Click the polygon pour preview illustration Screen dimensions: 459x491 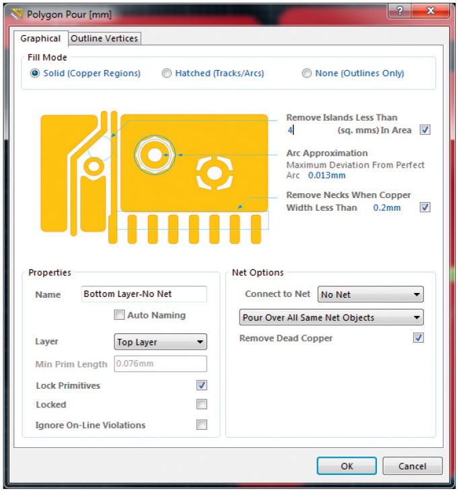[x=155, y=178]
